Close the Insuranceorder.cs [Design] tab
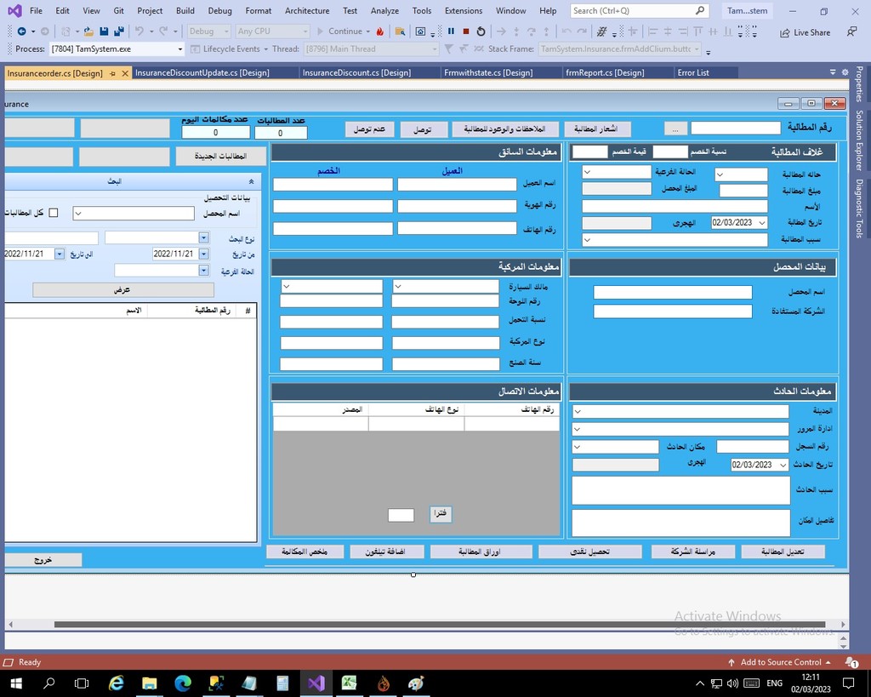Screen dimensions: 871x697 pyautogui.click(x=125, y=73)
